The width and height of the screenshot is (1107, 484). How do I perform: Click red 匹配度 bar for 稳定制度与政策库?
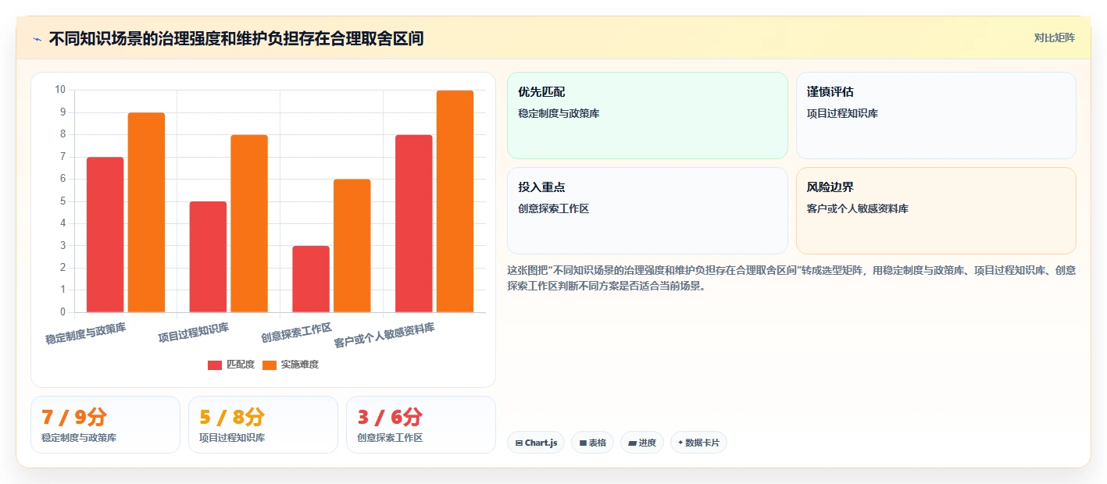tap(105, 235)
